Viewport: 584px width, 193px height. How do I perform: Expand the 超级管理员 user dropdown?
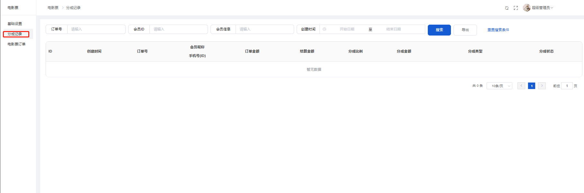tap(542, 8)
